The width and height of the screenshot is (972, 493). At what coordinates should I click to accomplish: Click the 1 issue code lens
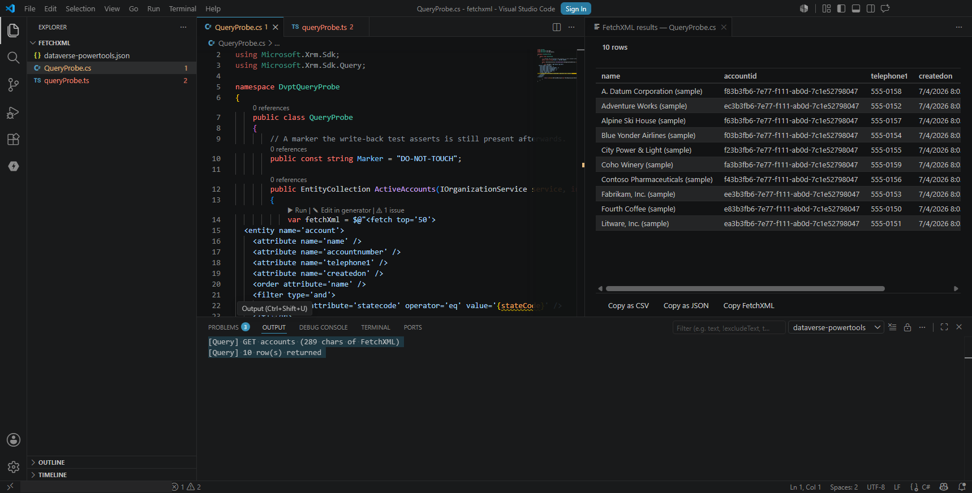[x=390, y=210]
